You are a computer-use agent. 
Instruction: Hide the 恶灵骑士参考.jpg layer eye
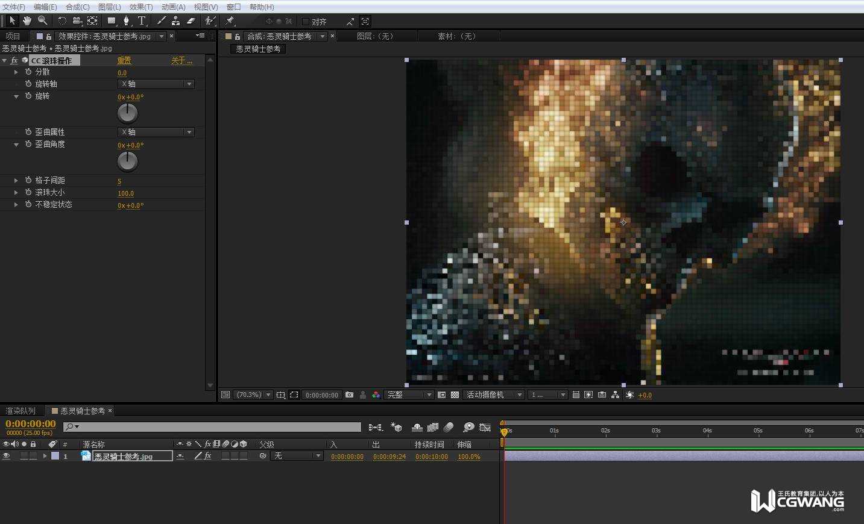click(x=6, y=456)
